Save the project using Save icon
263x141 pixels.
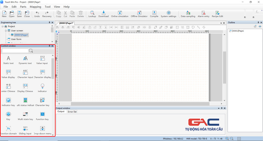19,14
